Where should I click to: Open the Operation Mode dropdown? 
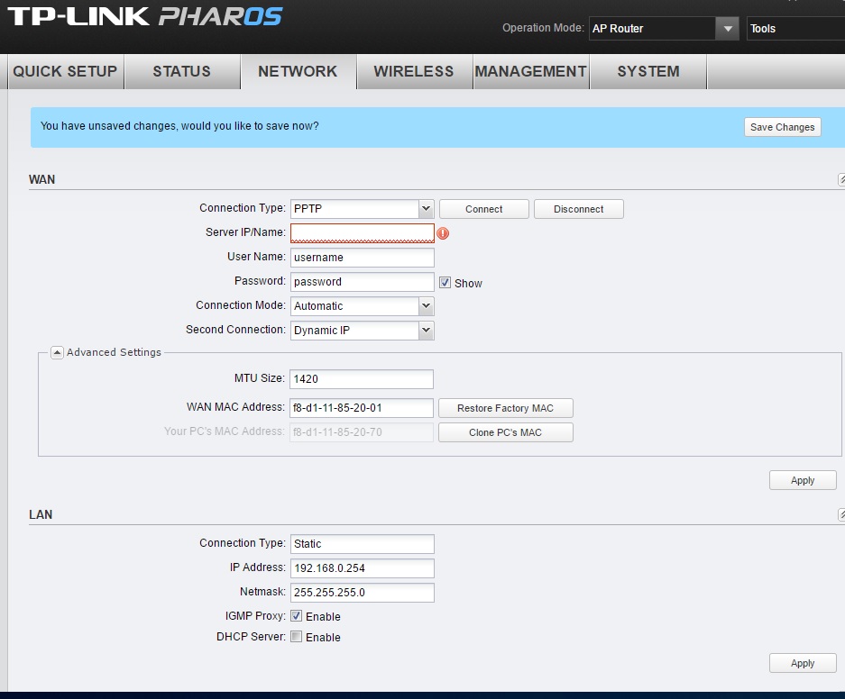(x=727, y=29)
